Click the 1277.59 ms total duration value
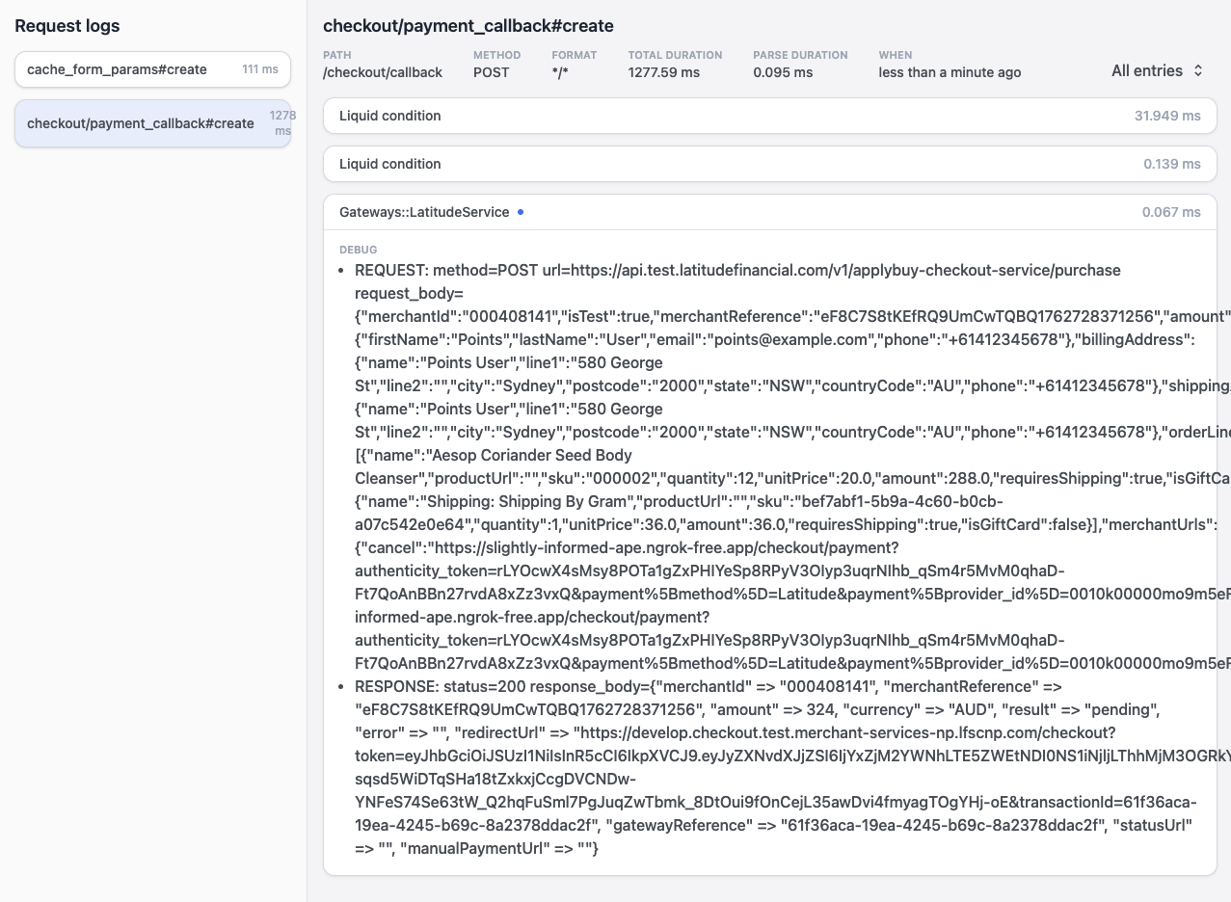This screenshot has height=902, width=1231. coord(663,71)
